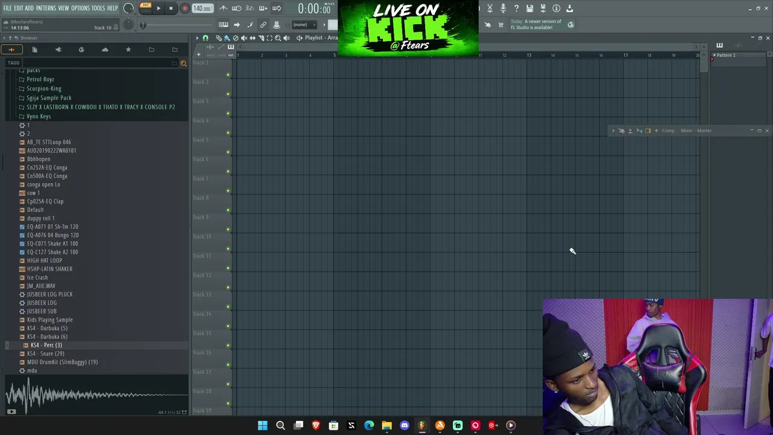Click the stamp tool icon in toolbar
Viewport: 773px width, 435px height.
[277, 25]
